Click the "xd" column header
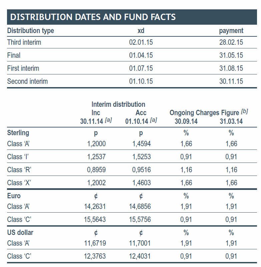 tap(141, 31)
